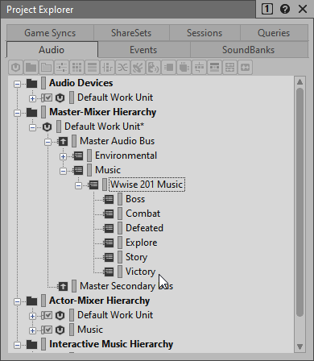Collapse the Actor-Mixer Hierarchy section

[x=17, y=301]
